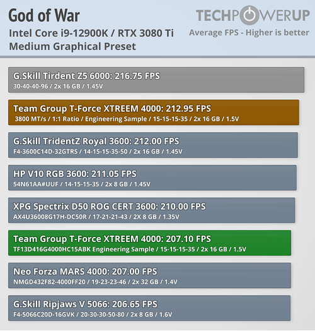The width and height of the screenshot is (315, 331).
Task: Click the 30-40-40-96 timings text
Action: pyautogui.click(x=30, y=86)
